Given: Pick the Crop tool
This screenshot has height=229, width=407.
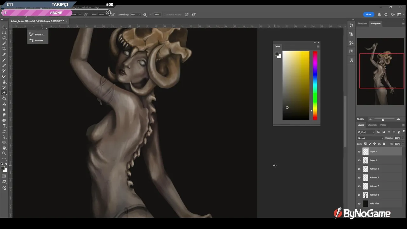Looking at the screenshot, I should pos(4,49).
